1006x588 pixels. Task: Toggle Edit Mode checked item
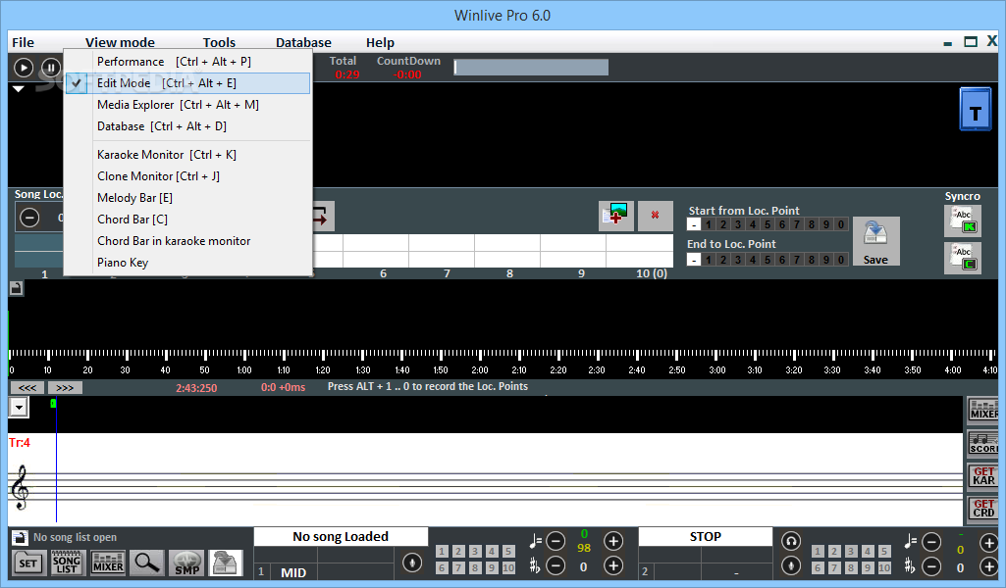[188, 83]
